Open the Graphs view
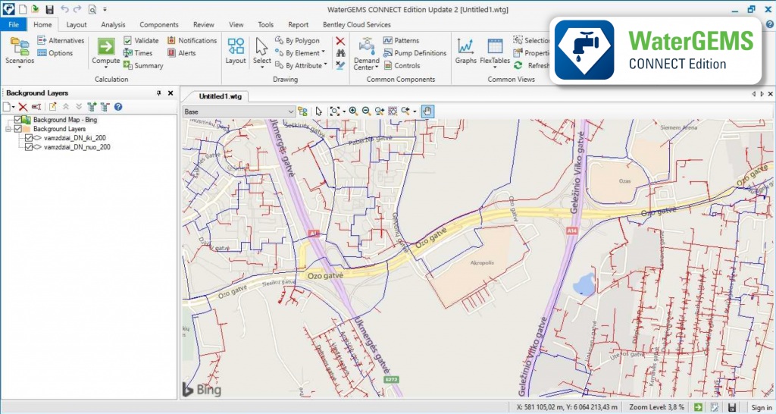 tap(465, 50)
